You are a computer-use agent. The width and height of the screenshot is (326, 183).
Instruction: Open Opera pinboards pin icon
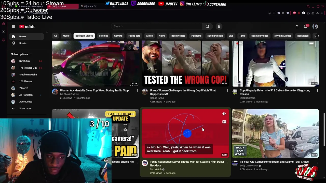click(269, 13)
